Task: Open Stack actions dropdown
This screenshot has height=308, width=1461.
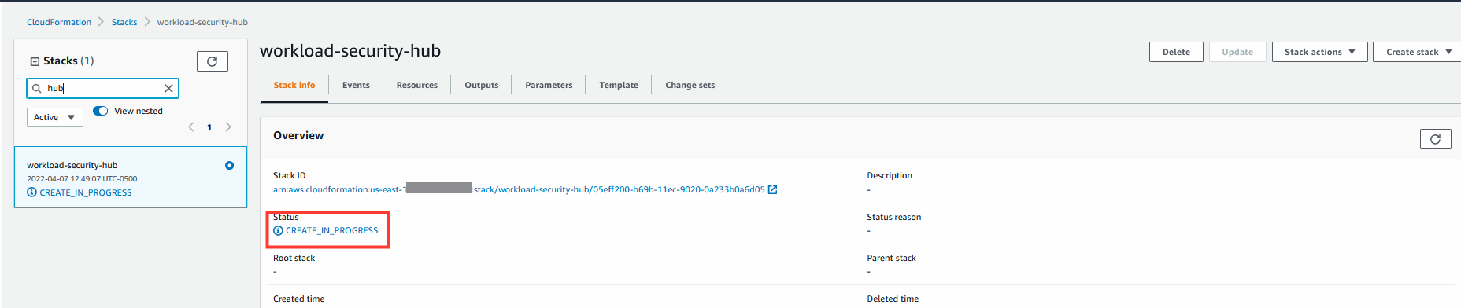Action: (x=1319, y=52)
